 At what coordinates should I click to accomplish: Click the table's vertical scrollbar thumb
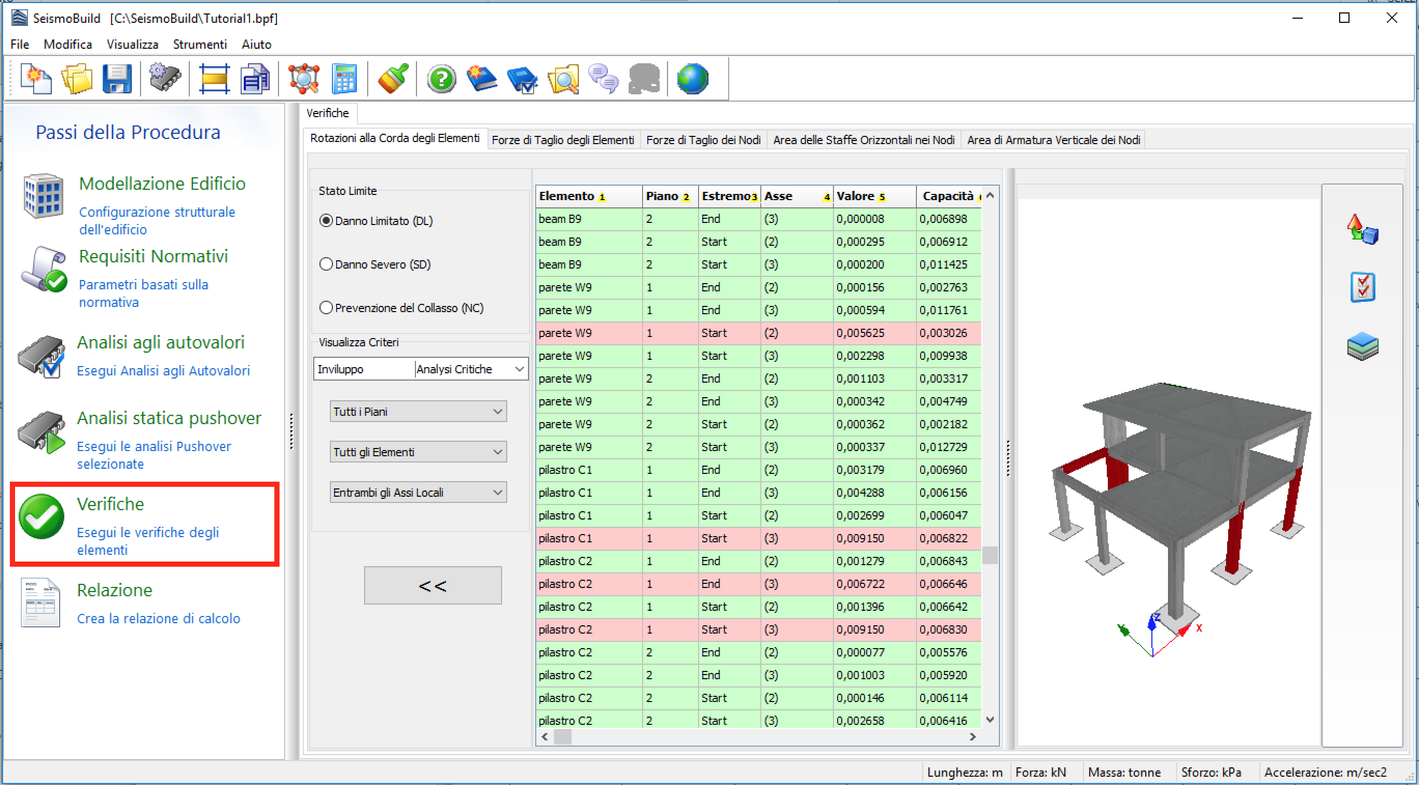coord(990,555)
